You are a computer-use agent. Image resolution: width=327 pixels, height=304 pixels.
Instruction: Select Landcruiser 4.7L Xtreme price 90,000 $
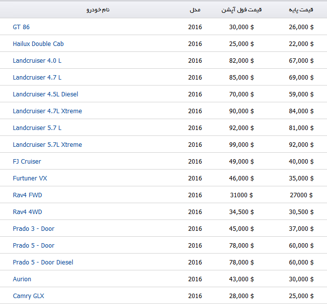point(242,111)
